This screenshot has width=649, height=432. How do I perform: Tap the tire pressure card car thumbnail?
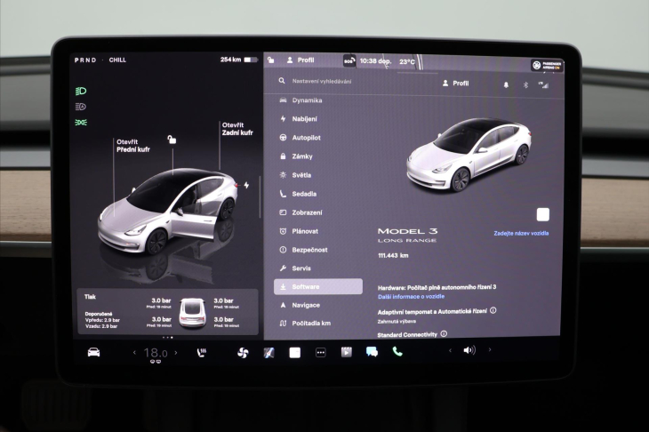click(x=192, y=313)
